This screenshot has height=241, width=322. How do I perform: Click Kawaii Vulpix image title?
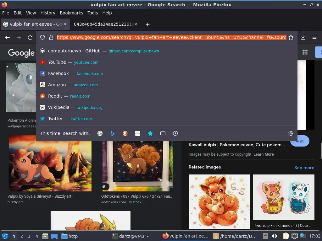pos(236,145)
